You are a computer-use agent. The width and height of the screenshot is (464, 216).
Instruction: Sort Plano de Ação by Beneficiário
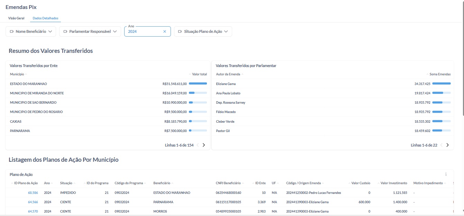click(x=162, y=183)
